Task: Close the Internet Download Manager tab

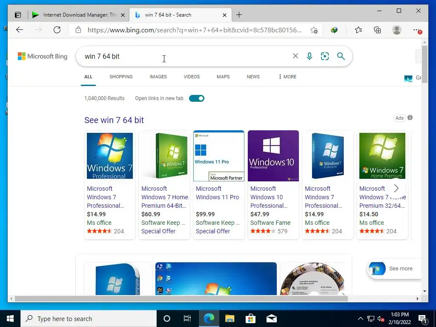Action: [x=123, y=15]
